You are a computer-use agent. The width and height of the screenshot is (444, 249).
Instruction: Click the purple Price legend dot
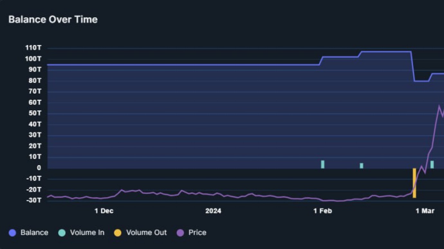(180, 233)
